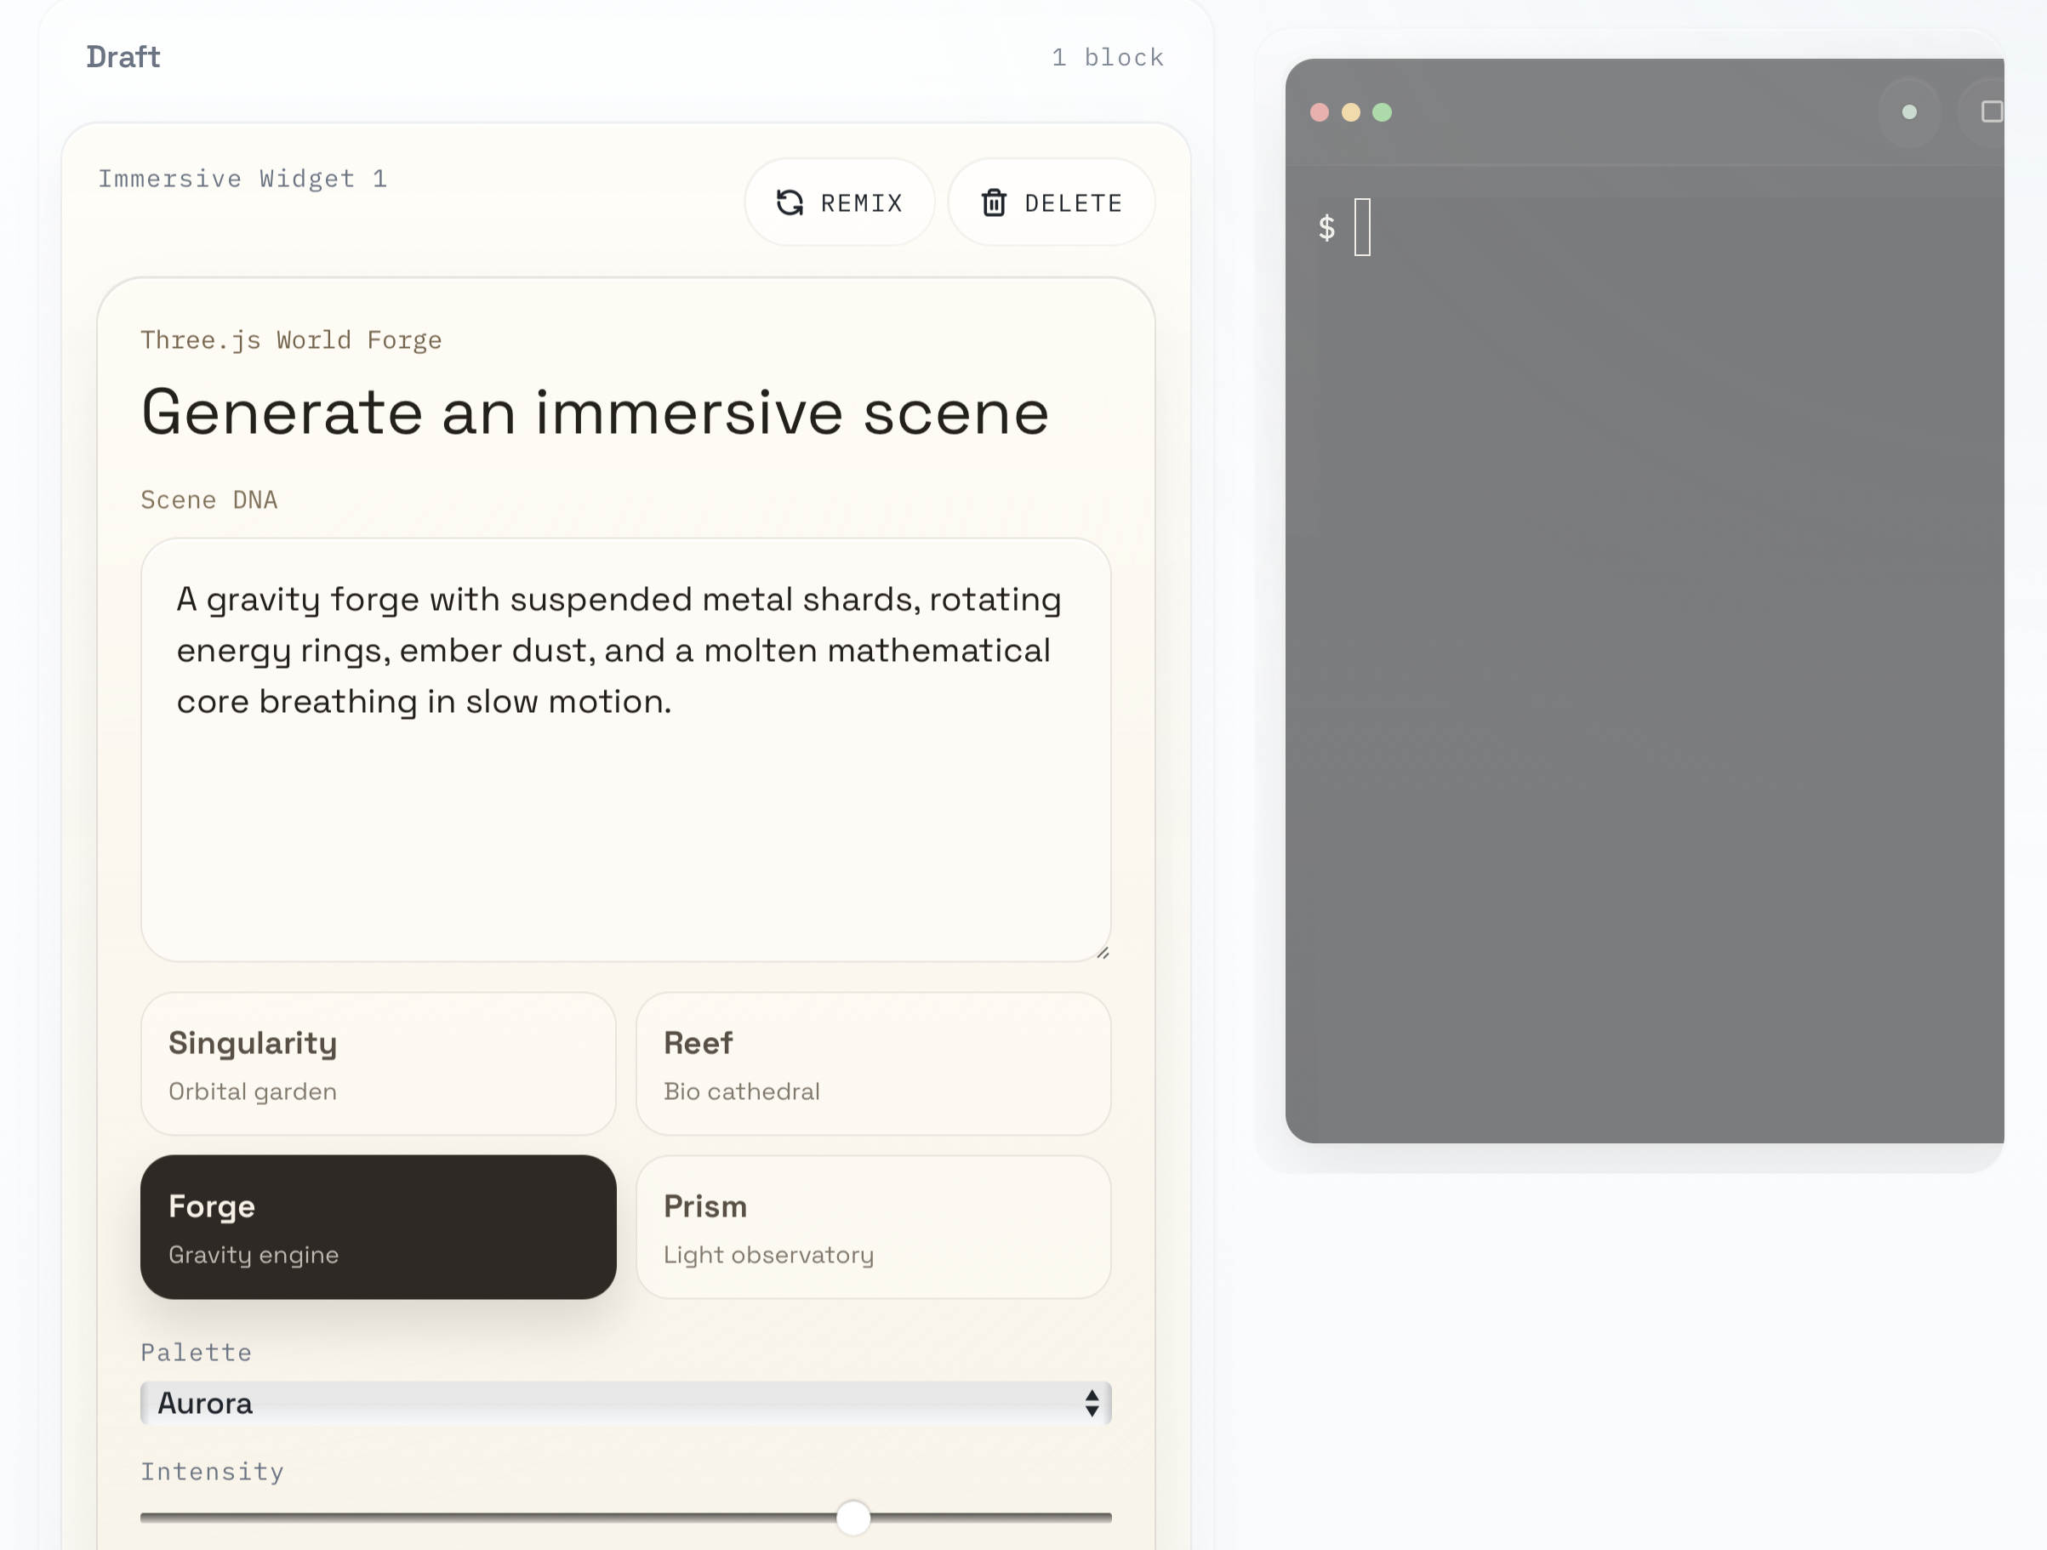Image resolution: width=2047 pixels, height=1550 pixels.
Task: Click the 1 block label
Action: (x=1107, y=56)
